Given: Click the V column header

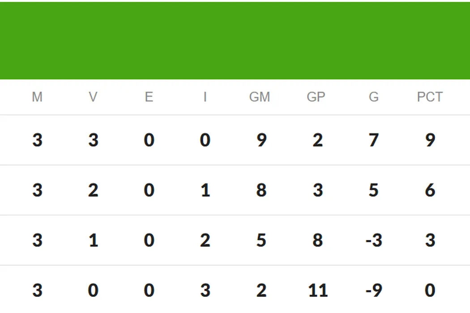Looking at the screenshot, I should tap(93, 97).
